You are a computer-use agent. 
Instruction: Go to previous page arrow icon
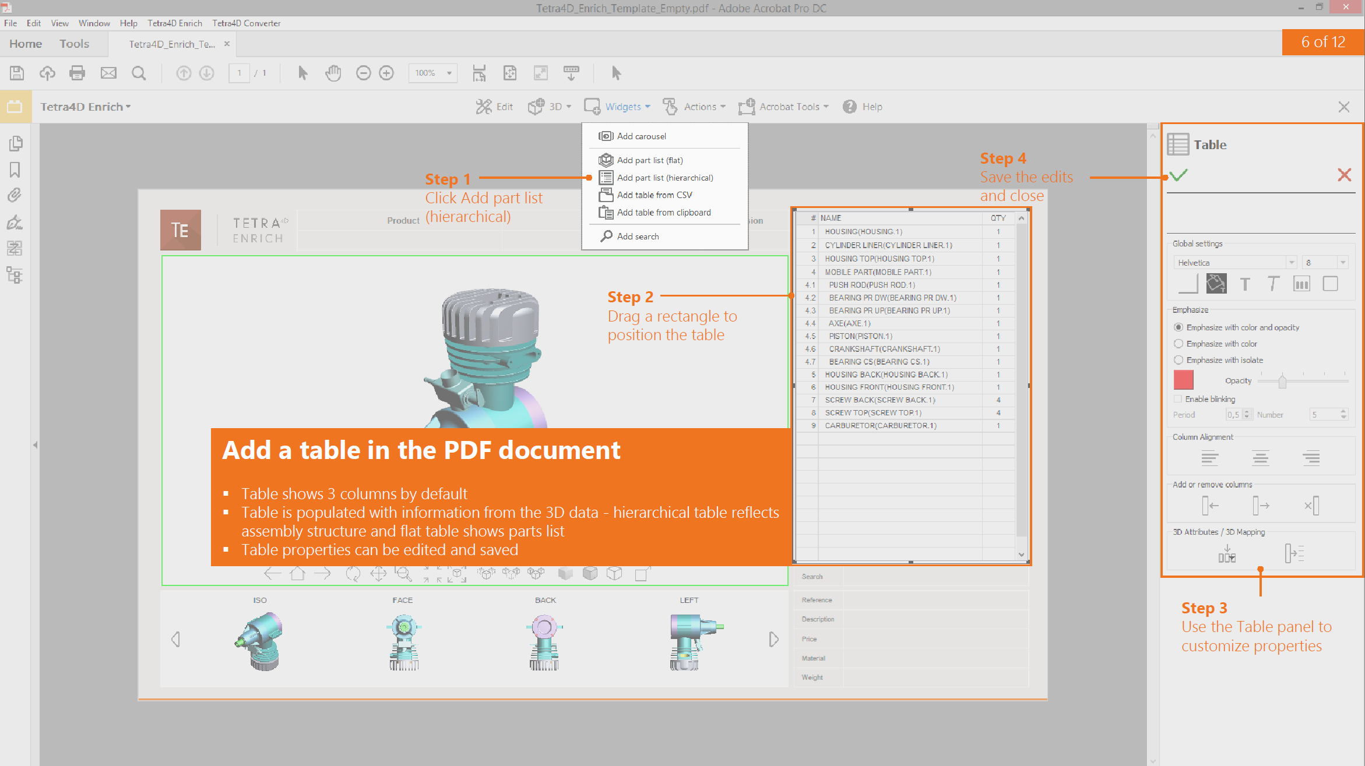click(x=184, y=73)
